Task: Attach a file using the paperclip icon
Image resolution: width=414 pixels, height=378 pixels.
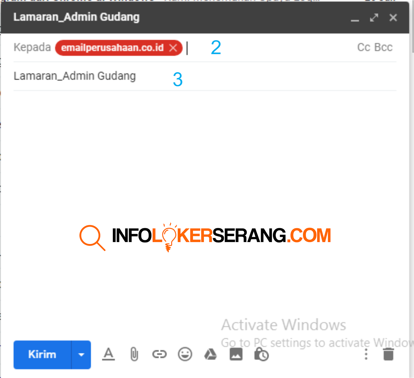Action: tap(134, 355)
